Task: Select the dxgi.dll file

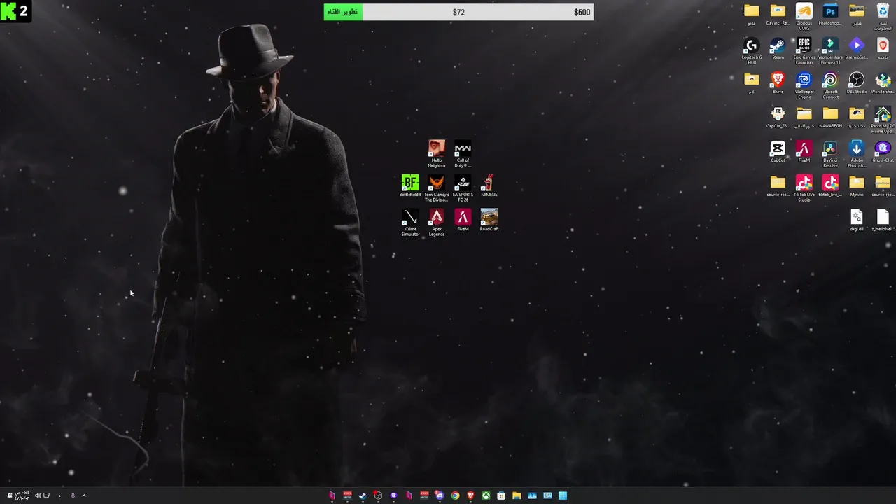Action: pyautogui.click(x=857, y=220)
